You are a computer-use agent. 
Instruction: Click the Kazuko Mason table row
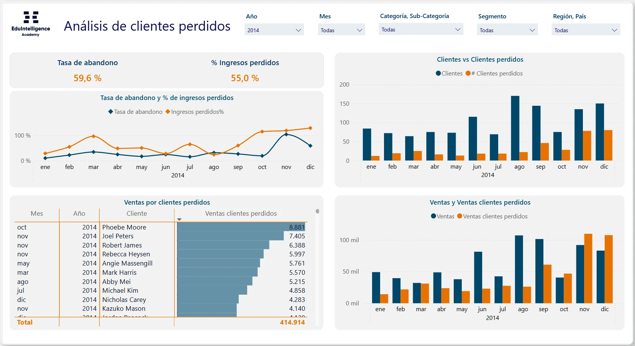(161, 308)
